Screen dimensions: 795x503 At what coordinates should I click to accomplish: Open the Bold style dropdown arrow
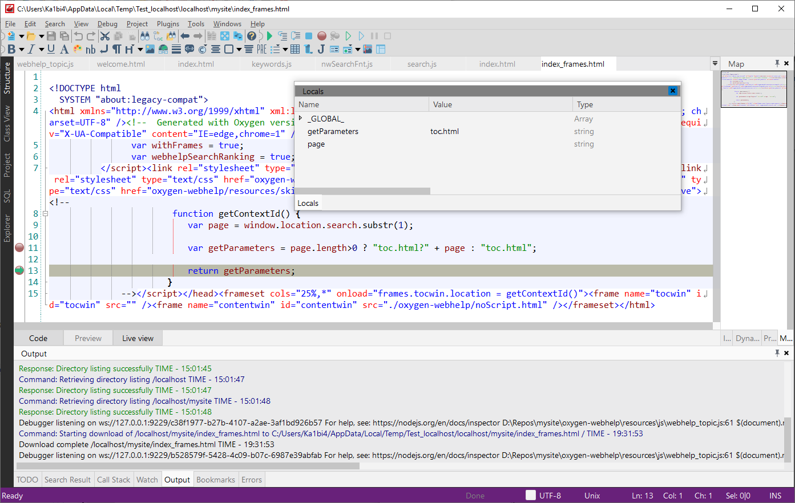click(21, 49)
